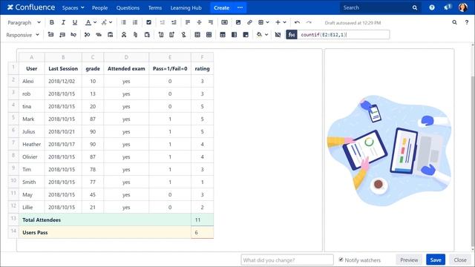Insert a link
Image resolution: width=475 pixels, height=267 pixels.
(249, 22)
